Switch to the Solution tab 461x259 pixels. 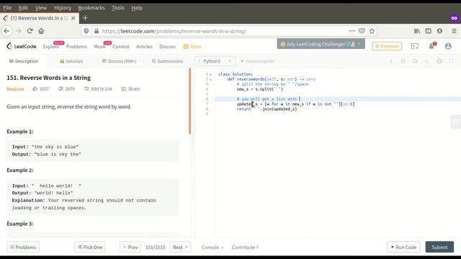[x=71, y=61]
